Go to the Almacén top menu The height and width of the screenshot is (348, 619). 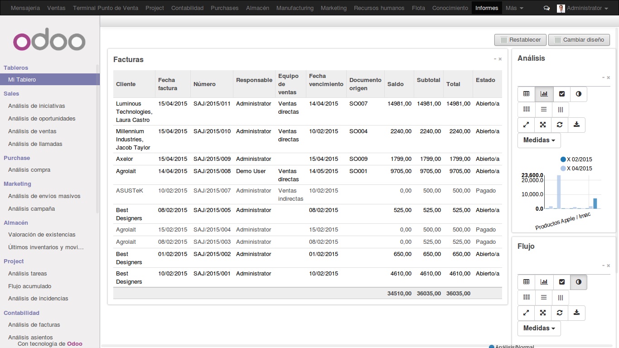[257, 8]
